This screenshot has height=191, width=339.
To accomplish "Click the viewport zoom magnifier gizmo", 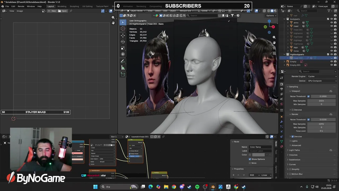I will tap(274, 37).
